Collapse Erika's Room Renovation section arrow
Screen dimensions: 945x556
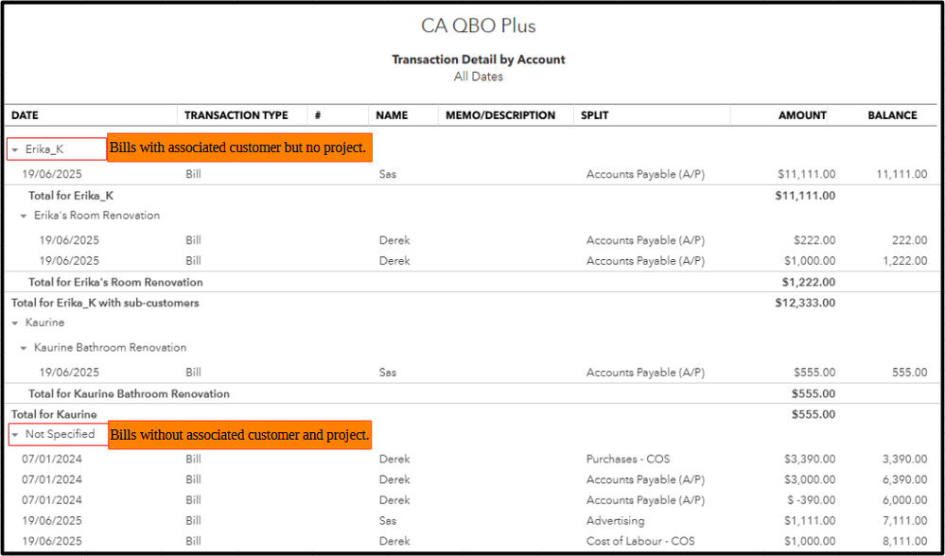coord(25,216)
